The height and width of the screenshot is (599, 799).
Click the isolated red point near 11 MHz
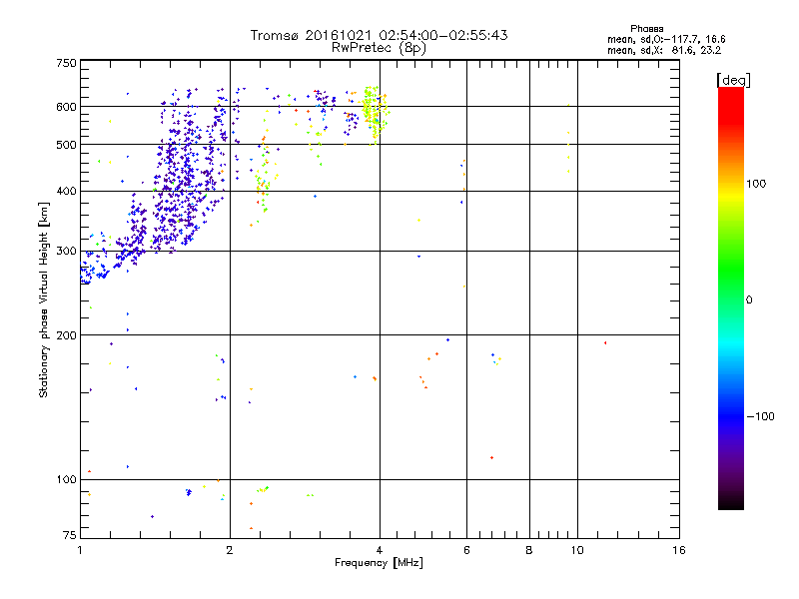click(605, 343)
